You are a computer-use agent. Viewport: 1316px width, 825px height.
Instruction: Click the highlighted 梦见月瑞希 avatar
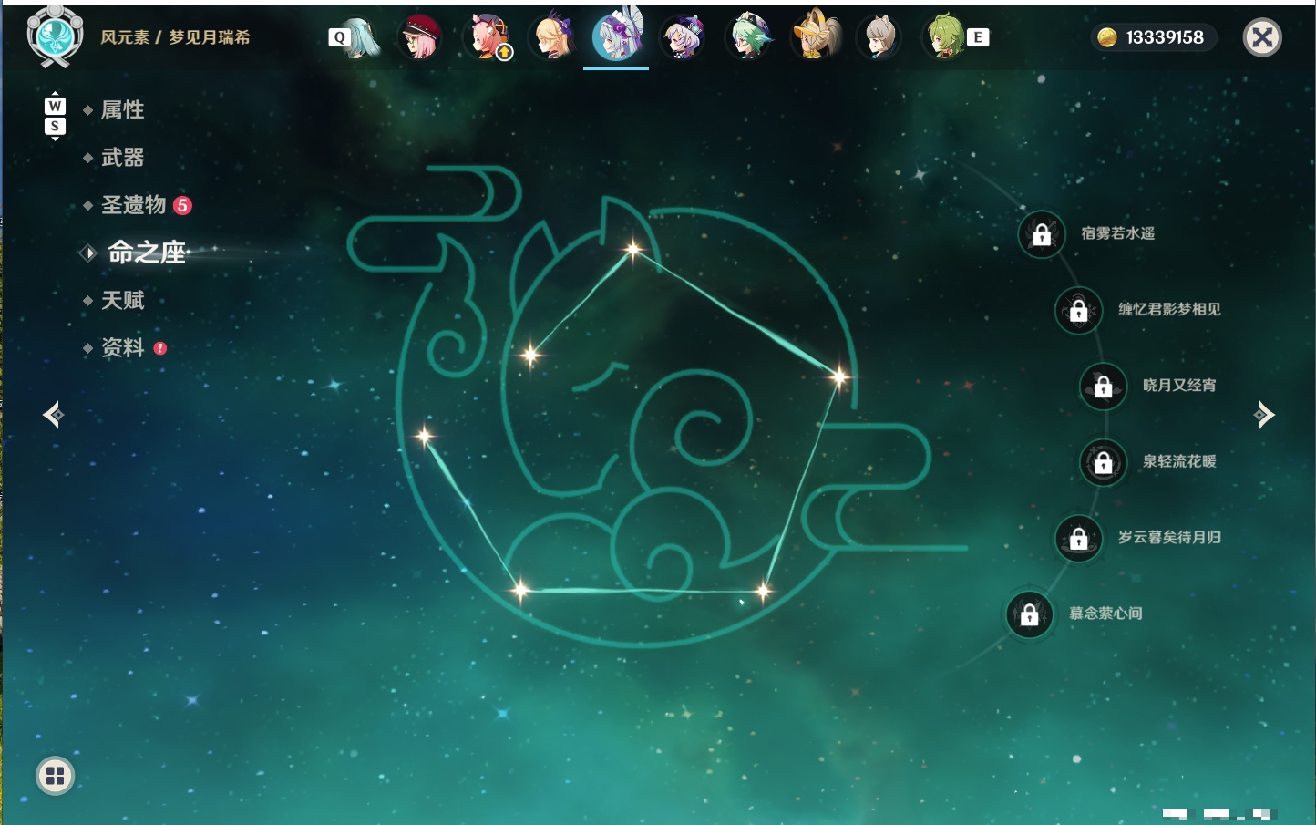click(x=617, y=36)
